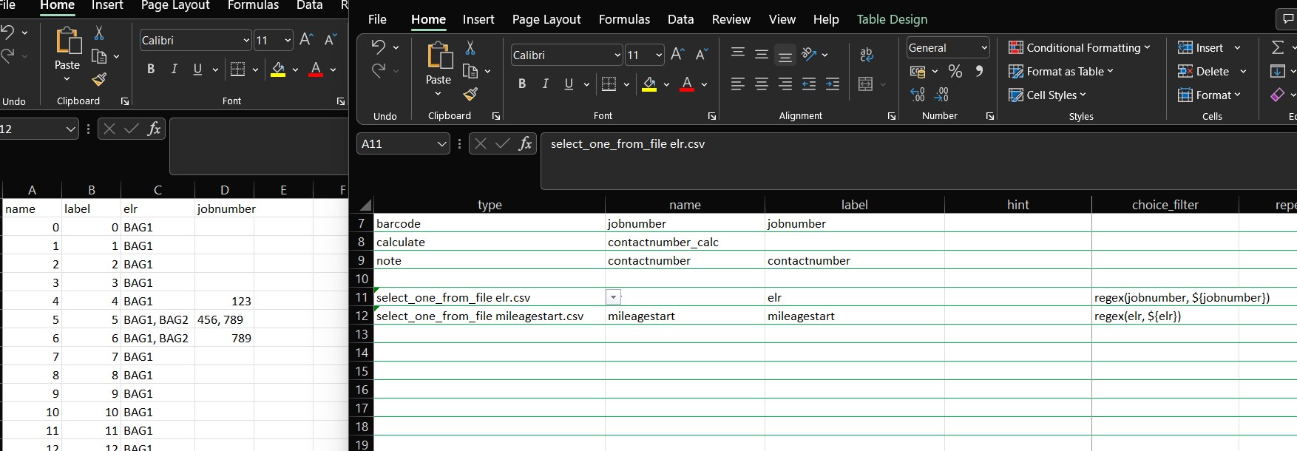Click Format Painter in right Excel window
This screenshot has height=451, width=1297.
pos(470,94)
